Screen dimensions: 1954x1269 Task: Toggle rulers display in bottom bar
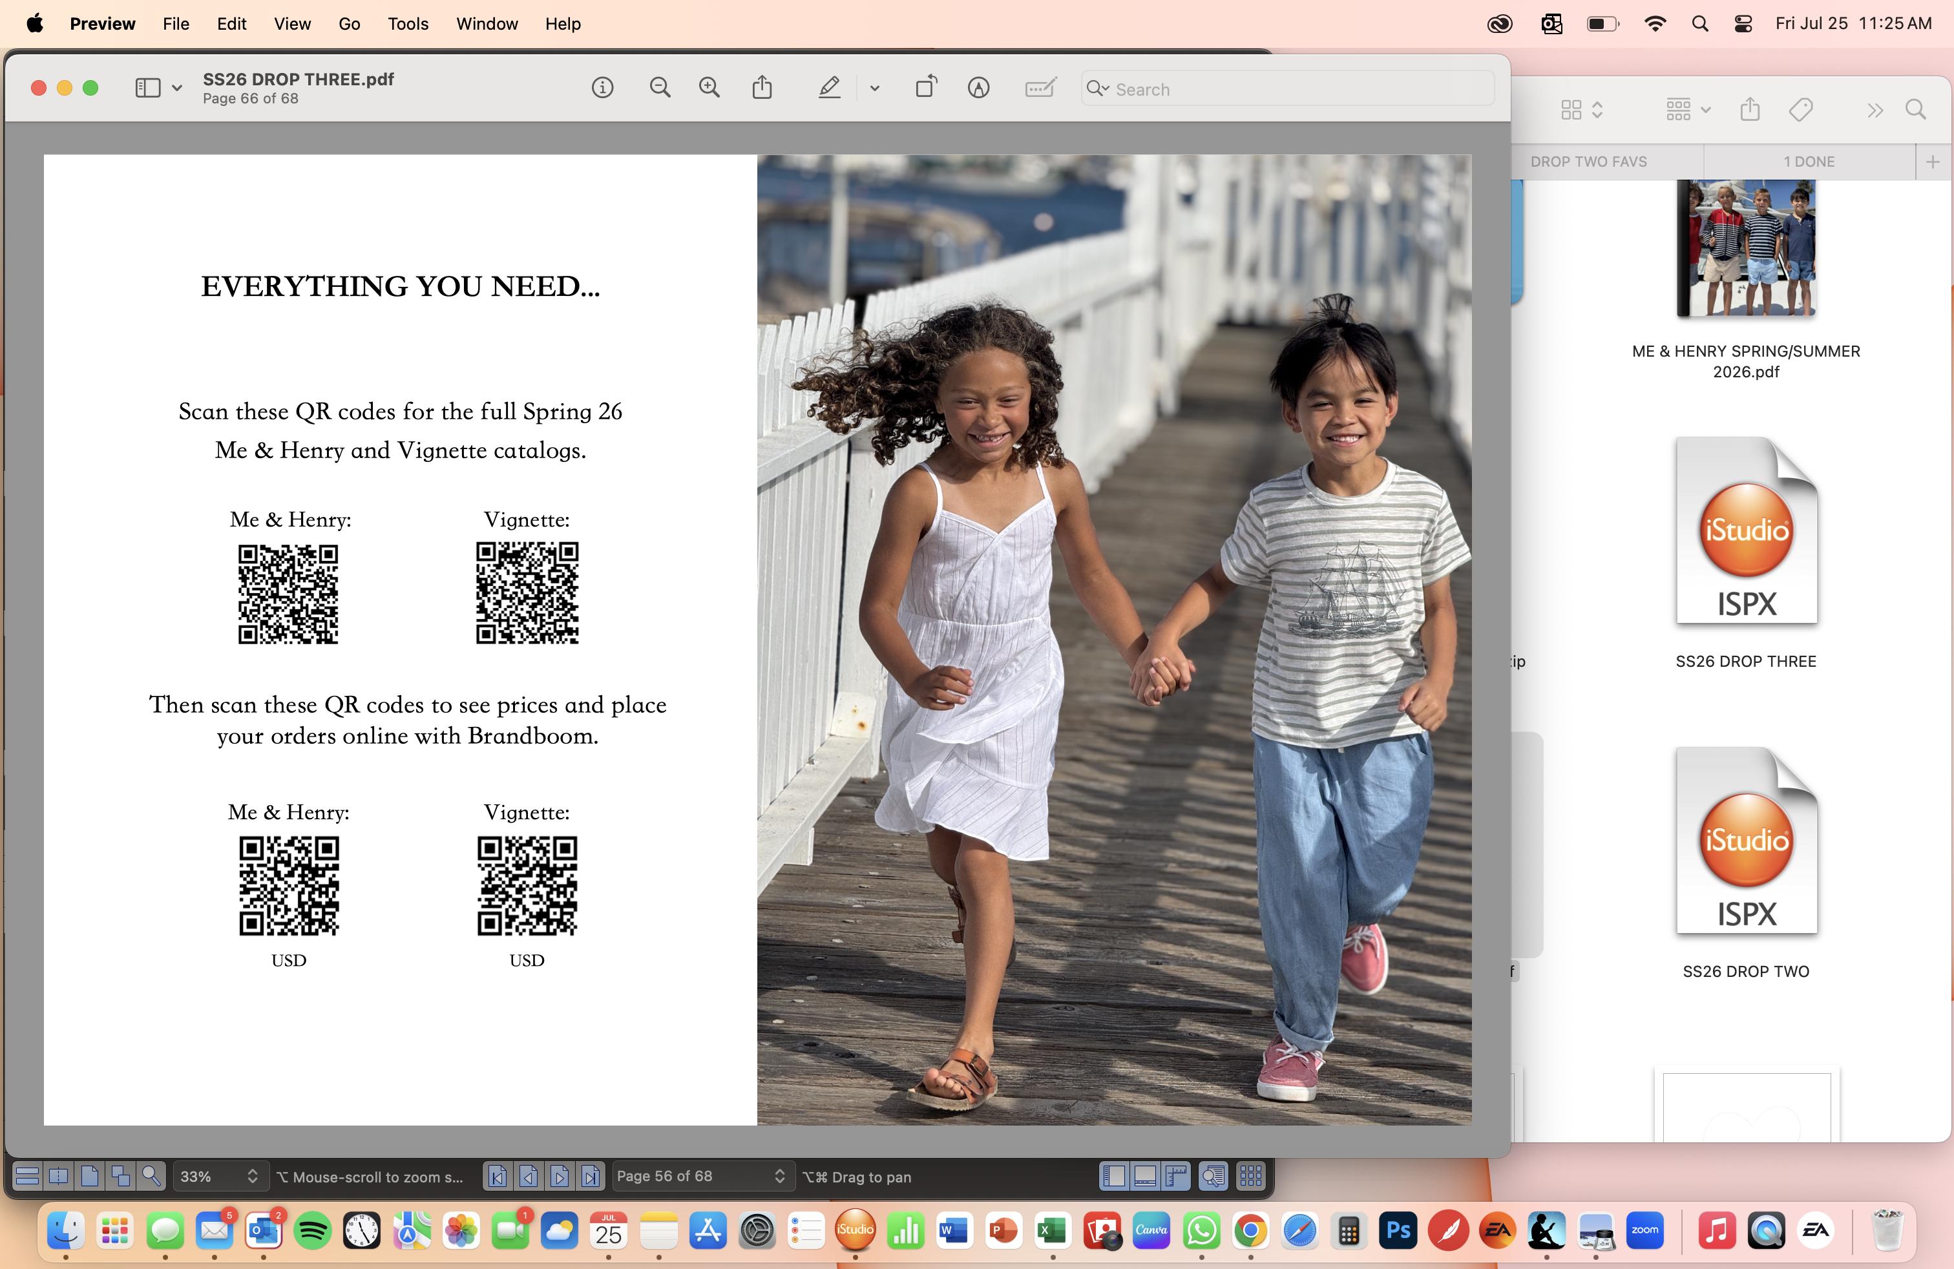point(1177,1177)
